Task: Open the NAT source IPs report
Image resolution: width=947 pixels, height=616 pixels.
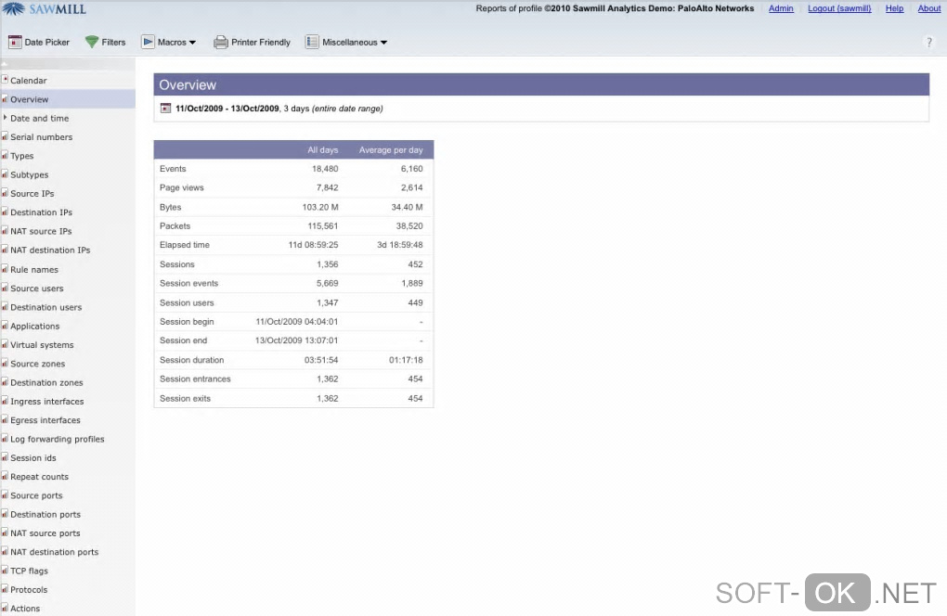Action: click(x=41, y=231)
